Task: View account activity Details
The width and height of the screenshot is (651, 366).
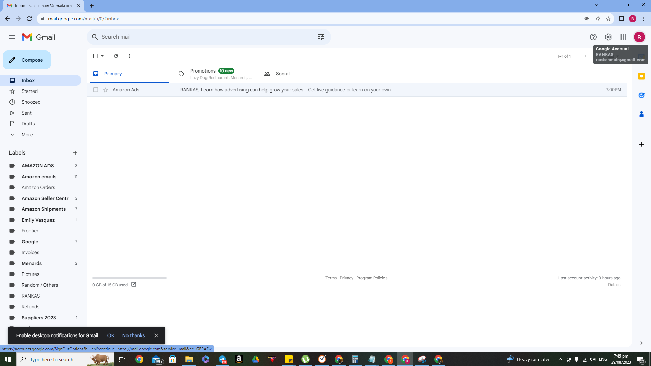Action: [614, 285]
